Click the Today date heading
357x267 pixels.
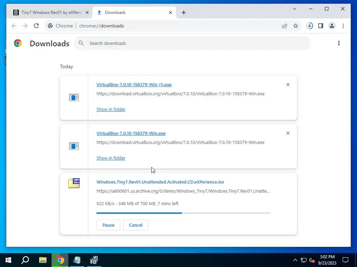[x=67, y=66]
